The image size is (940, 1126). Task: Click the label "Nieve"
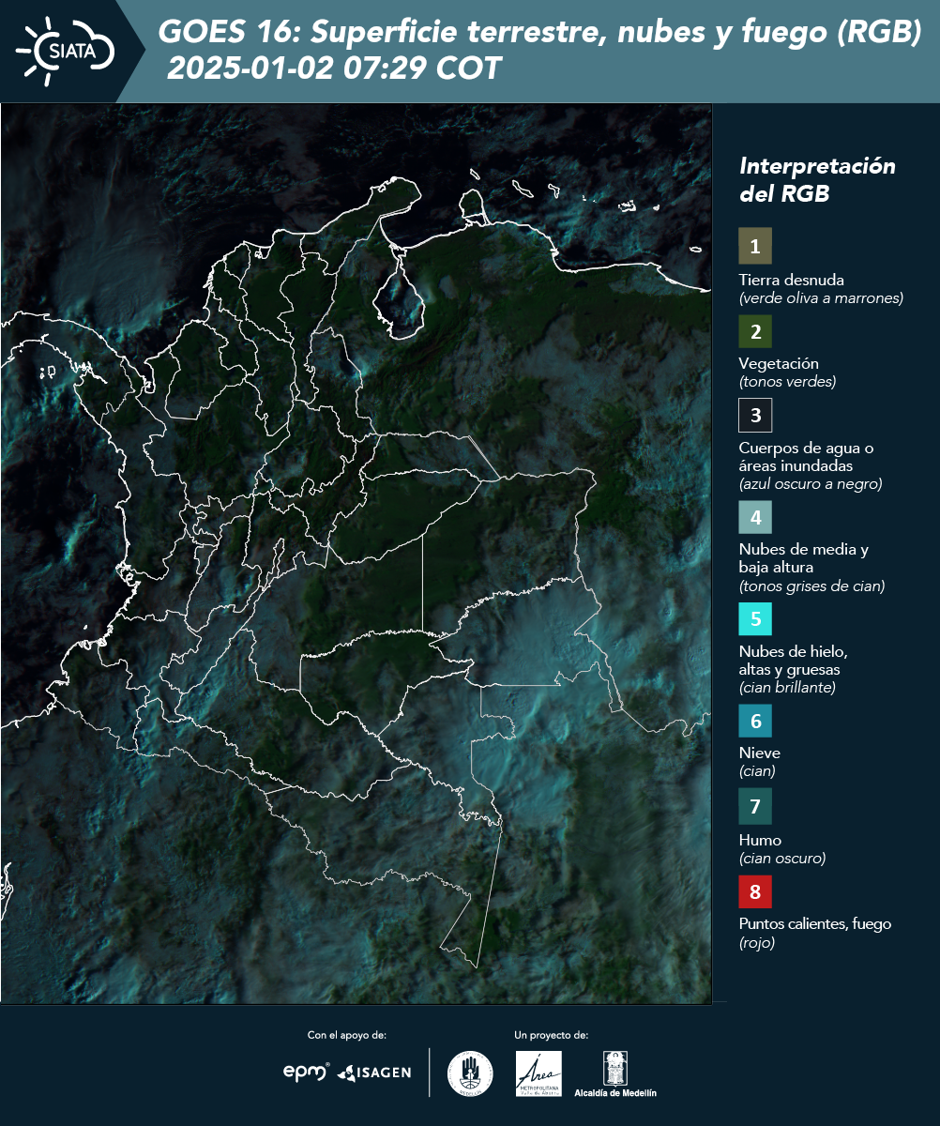click(x=760, y=753)
